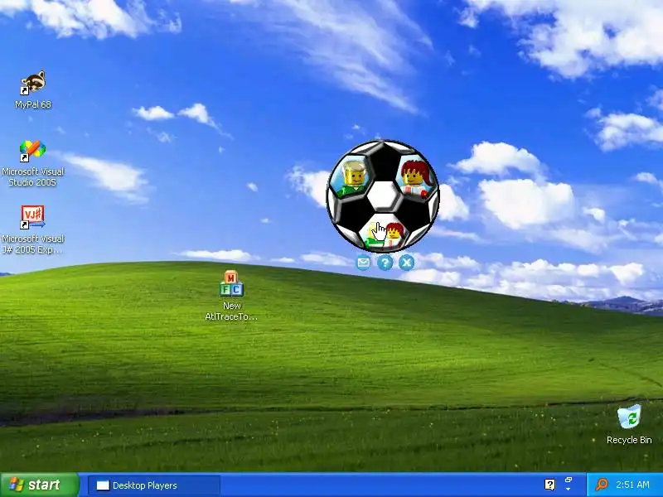
Task: Click the Desktop Players taskbar button
Action: tap(155, 485)
